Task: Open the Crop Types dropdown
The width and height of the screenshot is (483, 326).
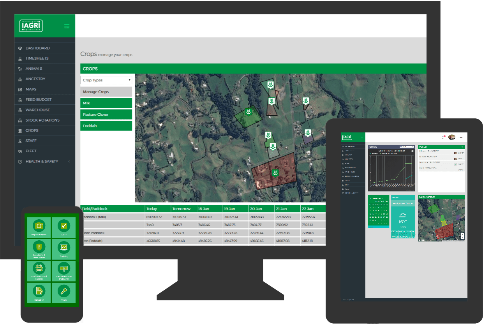Action: pos(106,80)
